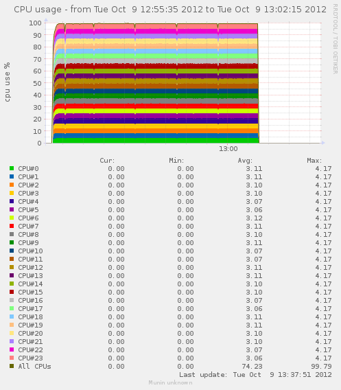Select the magenta CPU#22 legend swatch

(x=12, y=349)
